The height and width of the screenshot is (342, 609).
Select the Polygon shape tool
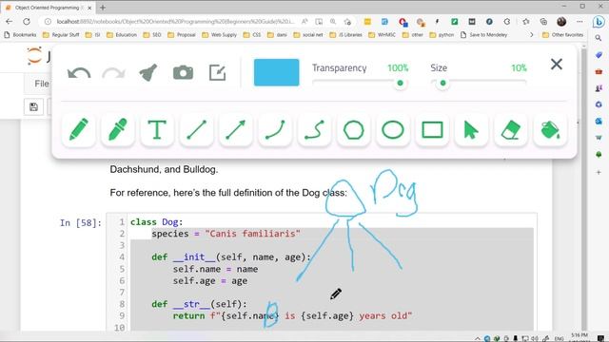click(x=353, y=130)
